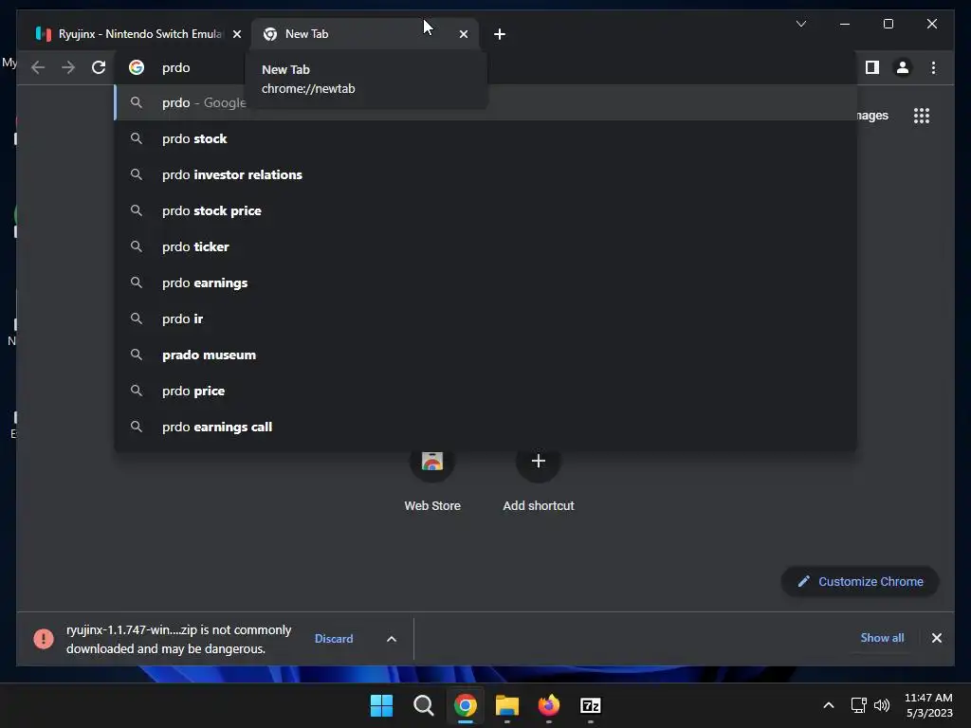This screenshot has width=971, height=728.
Task: Open the Web Store shortcut
Action: (432, 481)
